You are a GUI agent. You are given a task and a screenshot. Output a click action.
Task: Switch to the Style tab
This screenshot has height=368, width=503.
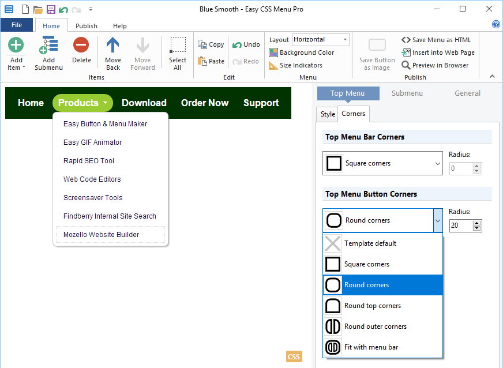tap(328, 114)
